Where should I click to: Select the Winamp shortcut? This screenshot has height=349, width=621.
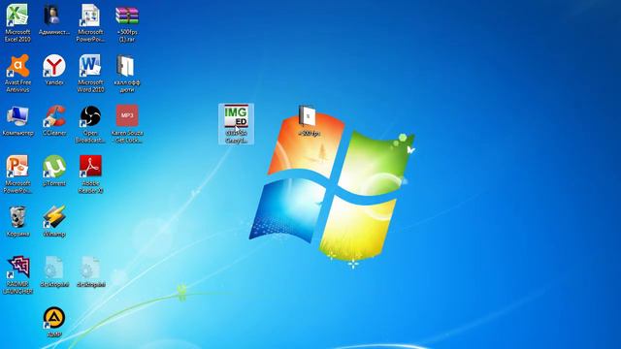pyautogui.click(x=54, y=221)
